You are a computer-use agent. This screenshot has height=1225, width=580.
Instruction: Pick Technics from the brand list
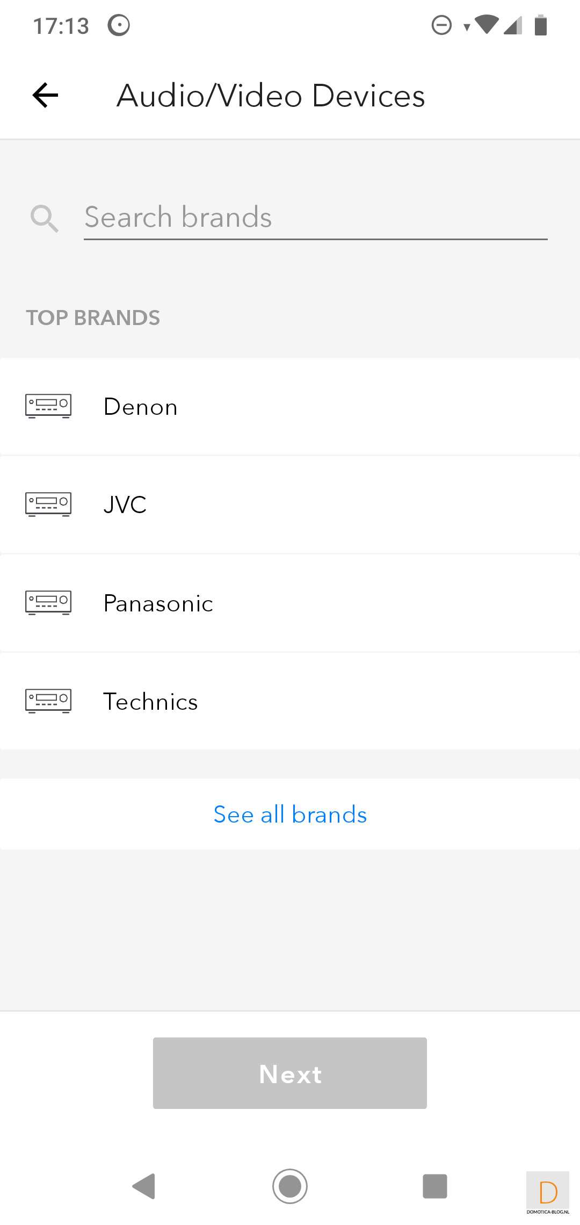point(151,702)
